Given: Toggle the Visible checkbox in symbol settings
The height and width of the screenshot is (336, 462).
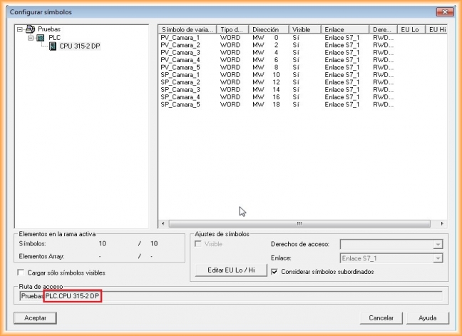Looking at the screenshot, I should pos(200,244).
